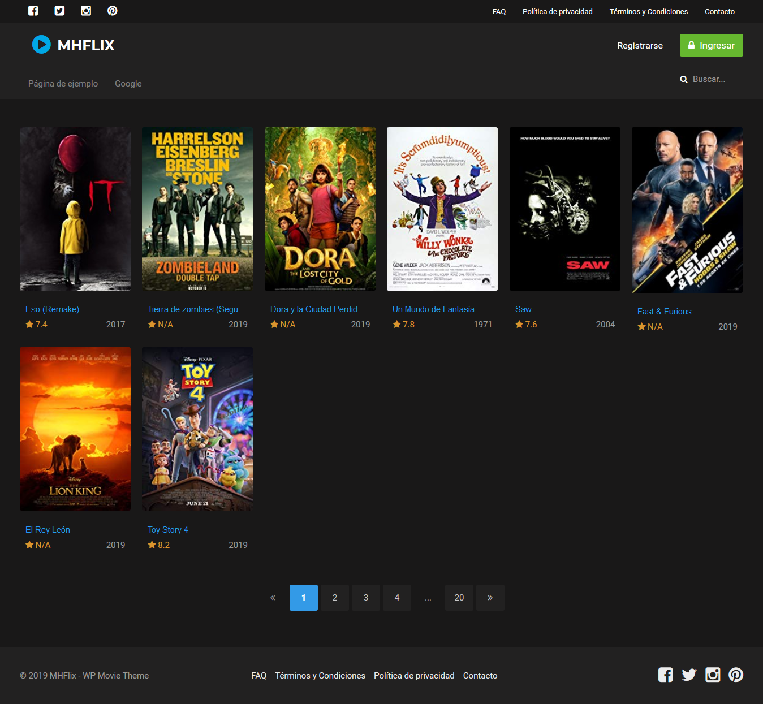Click footer Términos y Condiciones link
The image size is (763, 704).
point(320,676)
